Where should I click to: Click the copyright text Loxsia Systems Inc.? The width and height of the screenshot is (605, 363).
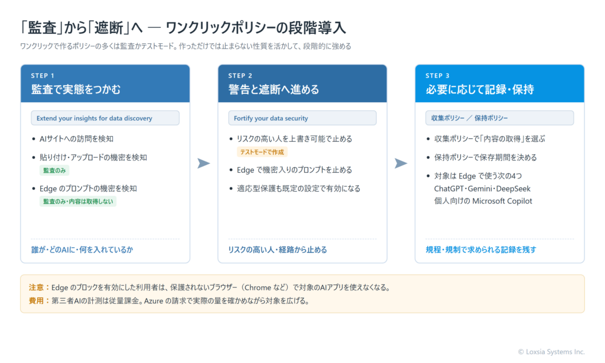point(551,352)
